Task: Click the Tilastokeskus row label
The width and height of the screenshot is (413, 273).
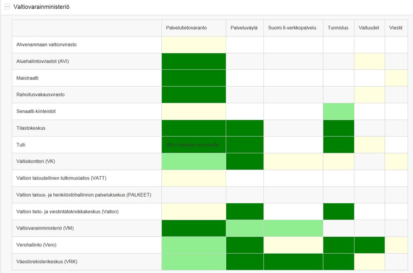Action: point(31,128)
